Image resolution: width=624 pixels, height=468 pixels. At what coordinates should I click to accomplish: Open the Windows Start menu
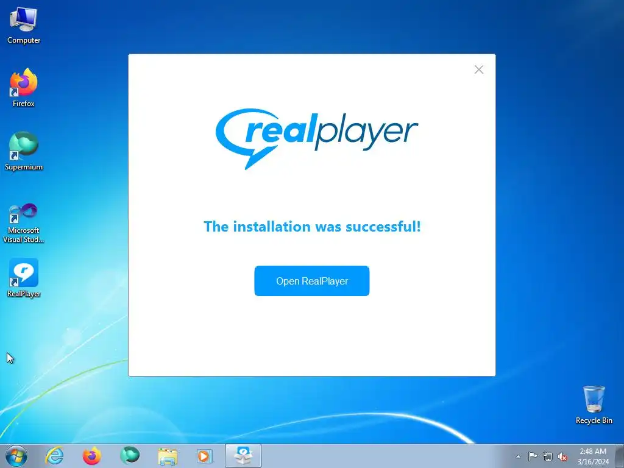click(x=16, y=456)
